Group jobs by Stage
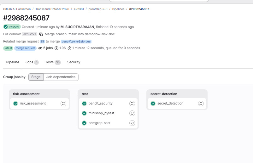253x163 pixels. coord(36,77)
